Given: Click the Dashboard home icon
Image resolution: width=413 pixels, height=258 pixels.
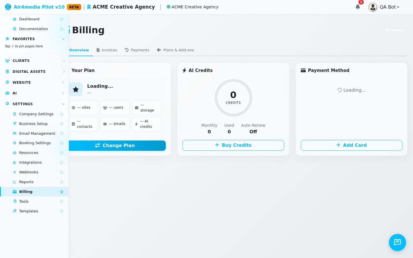Looking at the screenshot, I should [x=15, y=19].
